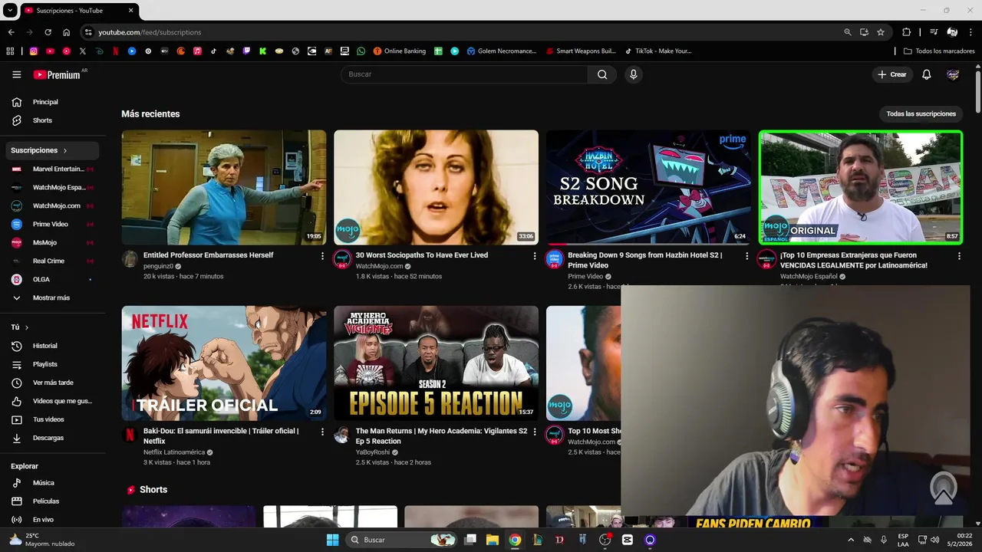Viewport: 982px width, 552px height.
Task: Open Online Banking bookmark
Action: tap(400, 51)
